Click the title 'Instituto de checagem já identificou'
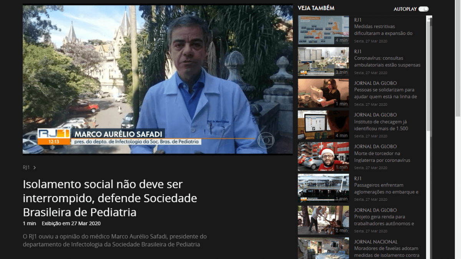Viewport: 461px width, 259px height. click(381, 125)
